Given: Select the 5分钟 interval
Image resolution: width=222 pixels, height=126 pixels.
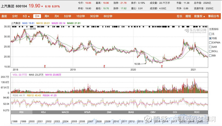Looking at the screenshot, I should point(67,16).
